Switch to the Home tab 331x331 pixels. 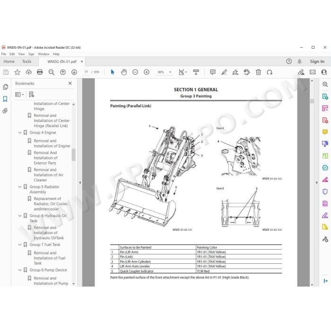click(9, 61)
